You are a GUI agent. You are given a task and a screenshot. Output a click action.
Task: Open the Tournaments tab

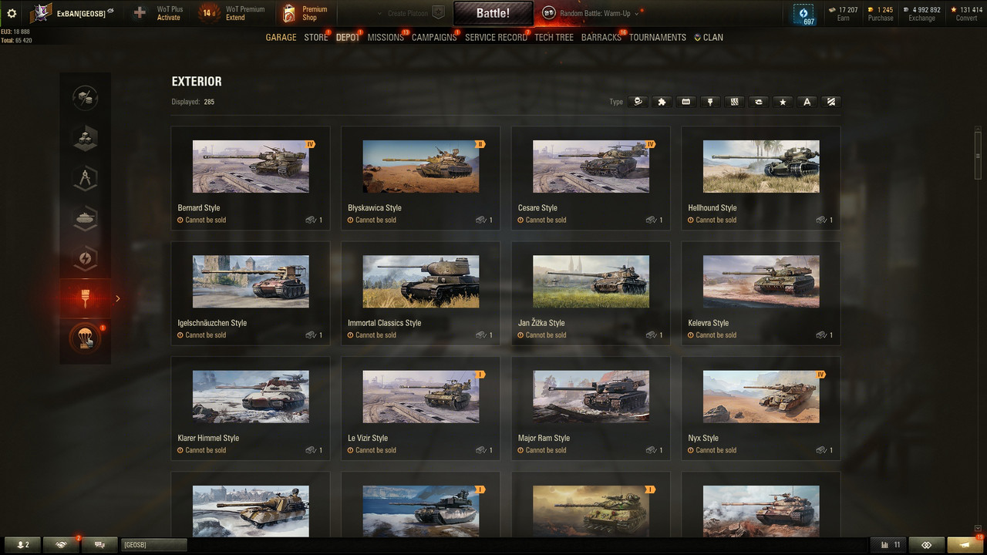click(x=658, y=37)
